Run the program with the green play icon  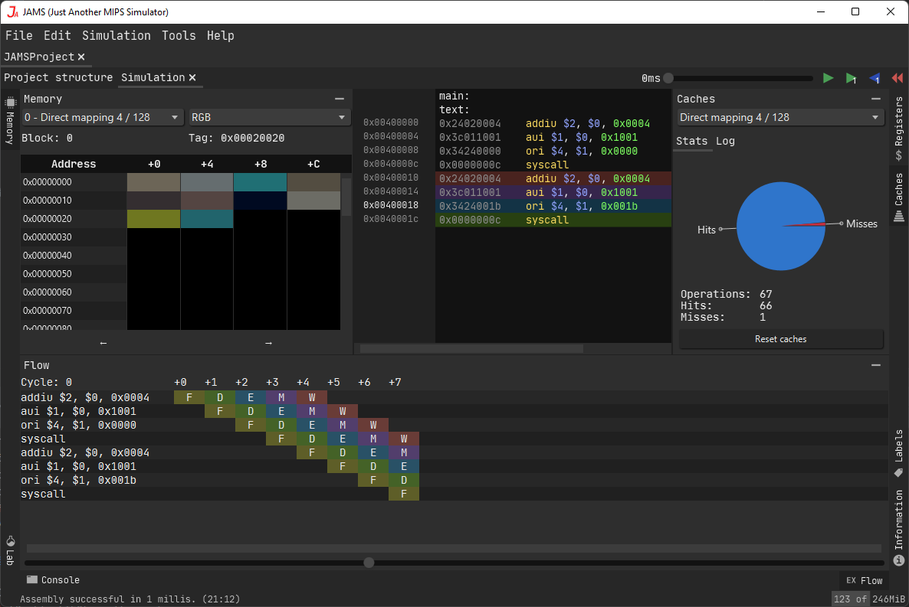[829, 77]
